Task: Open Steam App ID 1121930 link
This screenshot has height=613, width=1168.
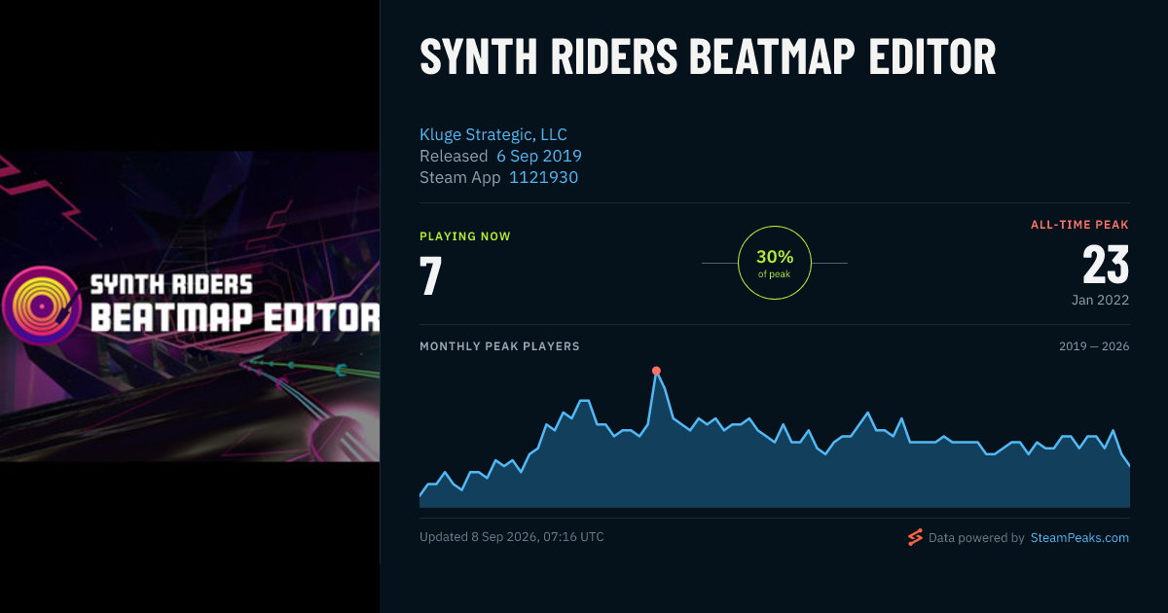Action: [543, 177]
